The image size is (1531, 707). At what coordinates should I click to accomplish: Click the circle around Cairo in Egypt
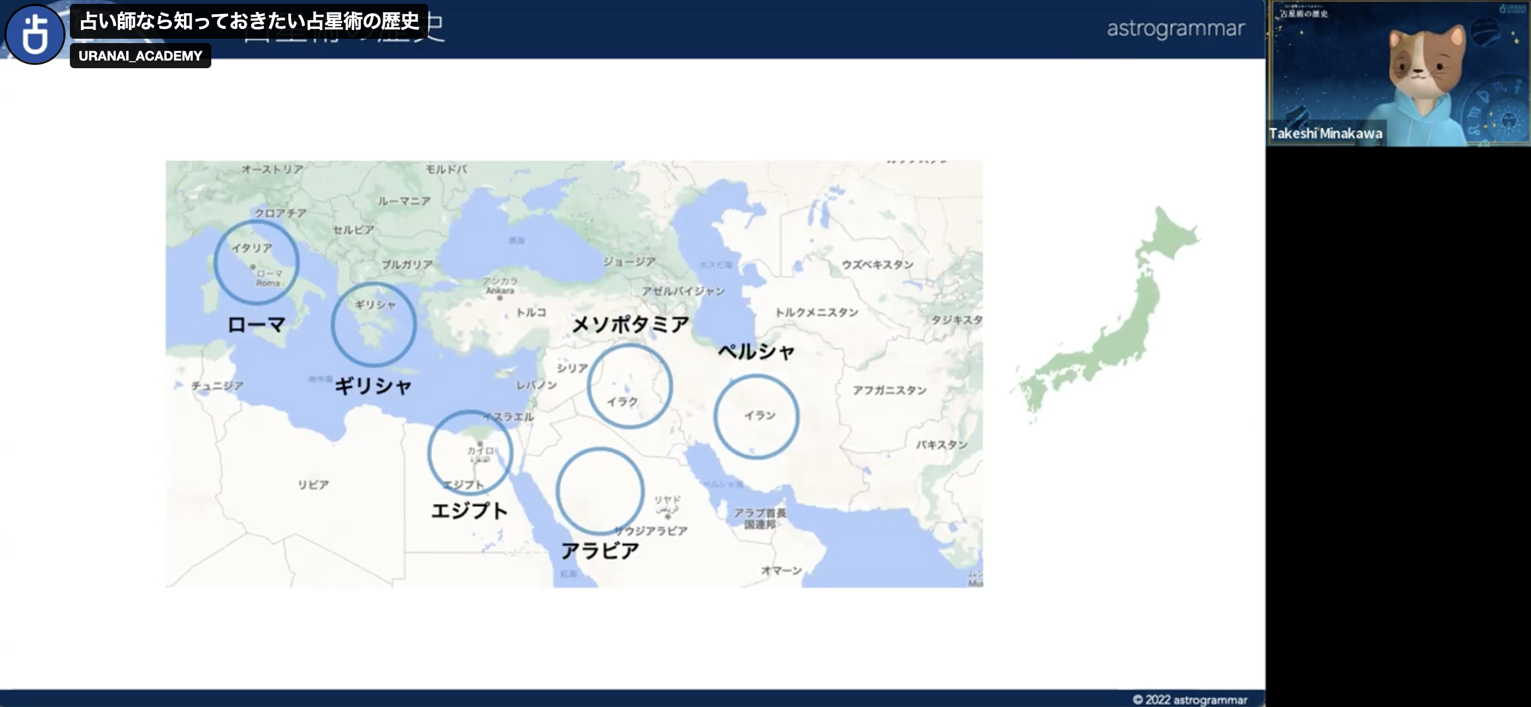[x=470, y=452]
